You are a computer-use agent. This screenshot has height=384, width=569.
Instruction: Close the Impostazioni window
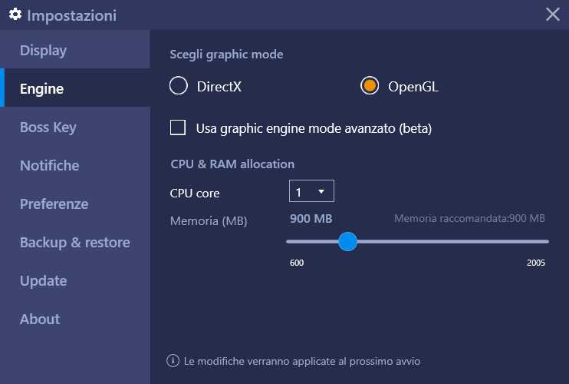[x=552, y=15]
